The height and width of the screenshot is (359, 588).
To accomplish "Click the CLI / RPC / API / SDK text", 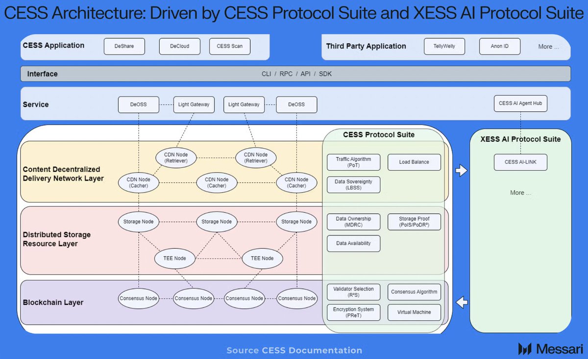I will 296,74.
